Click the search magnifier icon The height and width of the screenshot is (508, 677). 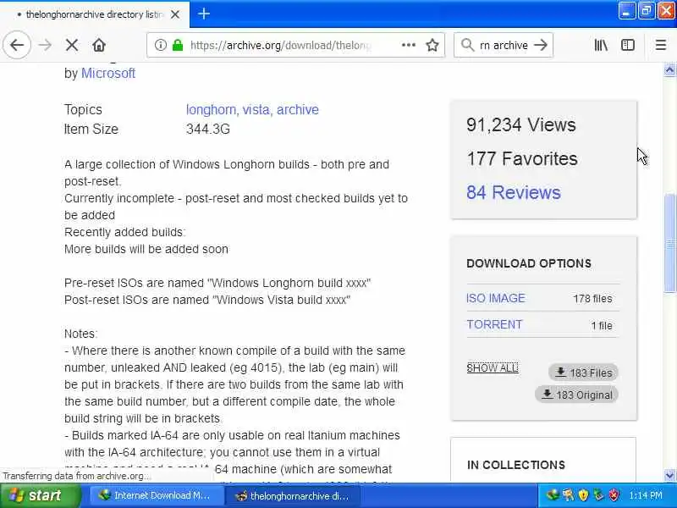467,45
